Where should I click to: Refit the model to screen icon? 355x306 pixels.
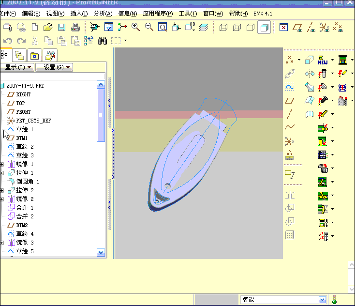pyautogui.click(x=163, y=27)
